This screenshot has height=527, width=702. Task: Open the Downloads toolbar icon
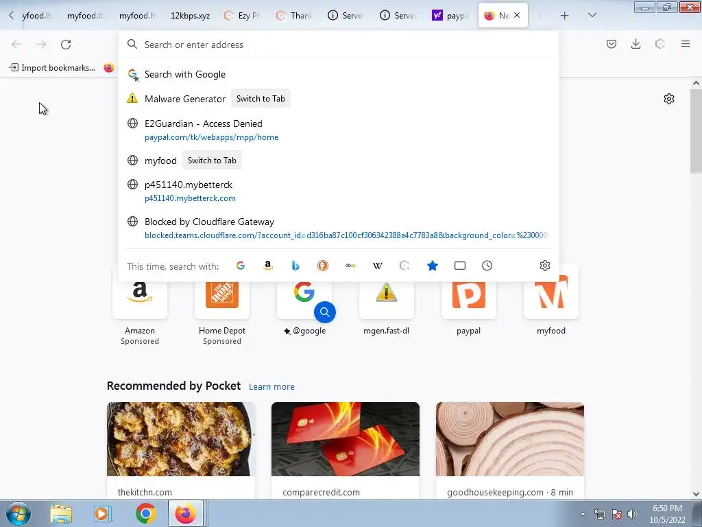[636, 44]
